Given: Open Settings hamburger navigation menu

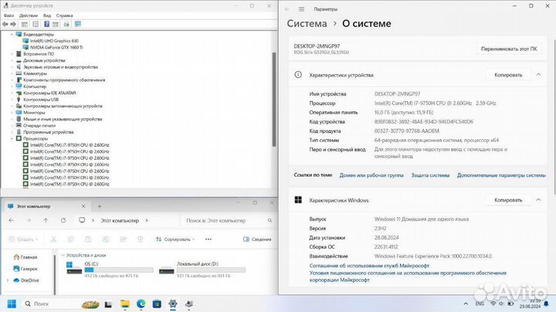Looking at the screenshot, I should click(x=301, y=9).
